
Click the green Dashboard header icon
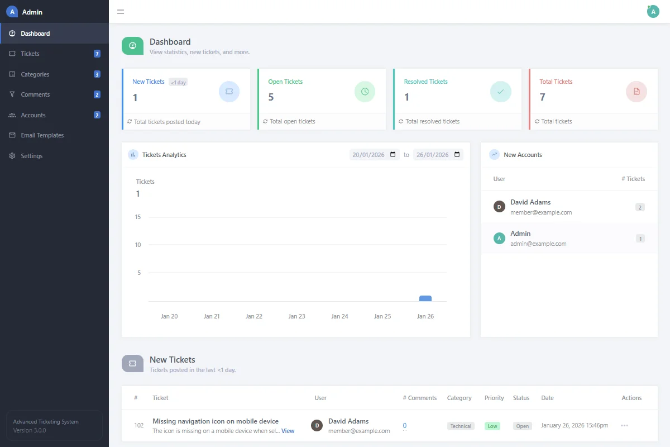pos(132,46)
